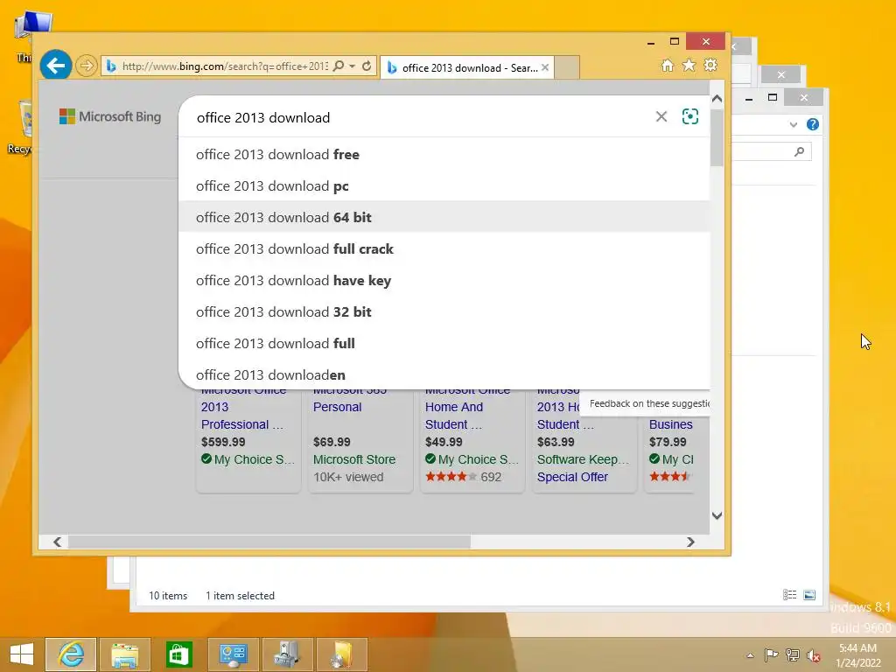This screenshot has width=896, height=672.
Task: Refresh the page with reload icon
Action: tap(367, 66)
